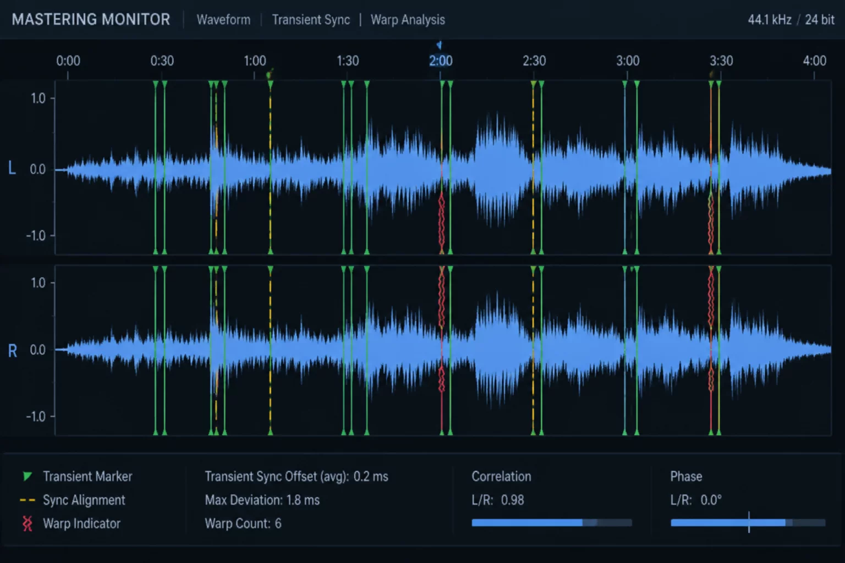Click the playhead marker above 2:00

click(x=439, y=45)
